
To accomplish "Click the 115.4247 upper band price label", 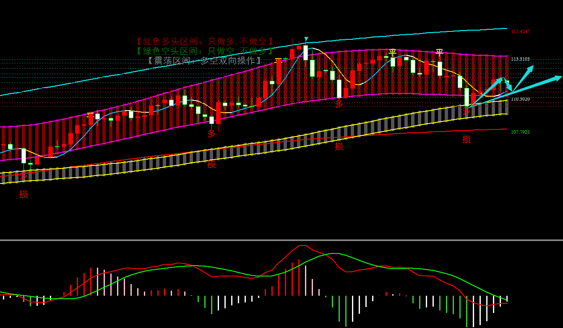I will pos(520,31).
